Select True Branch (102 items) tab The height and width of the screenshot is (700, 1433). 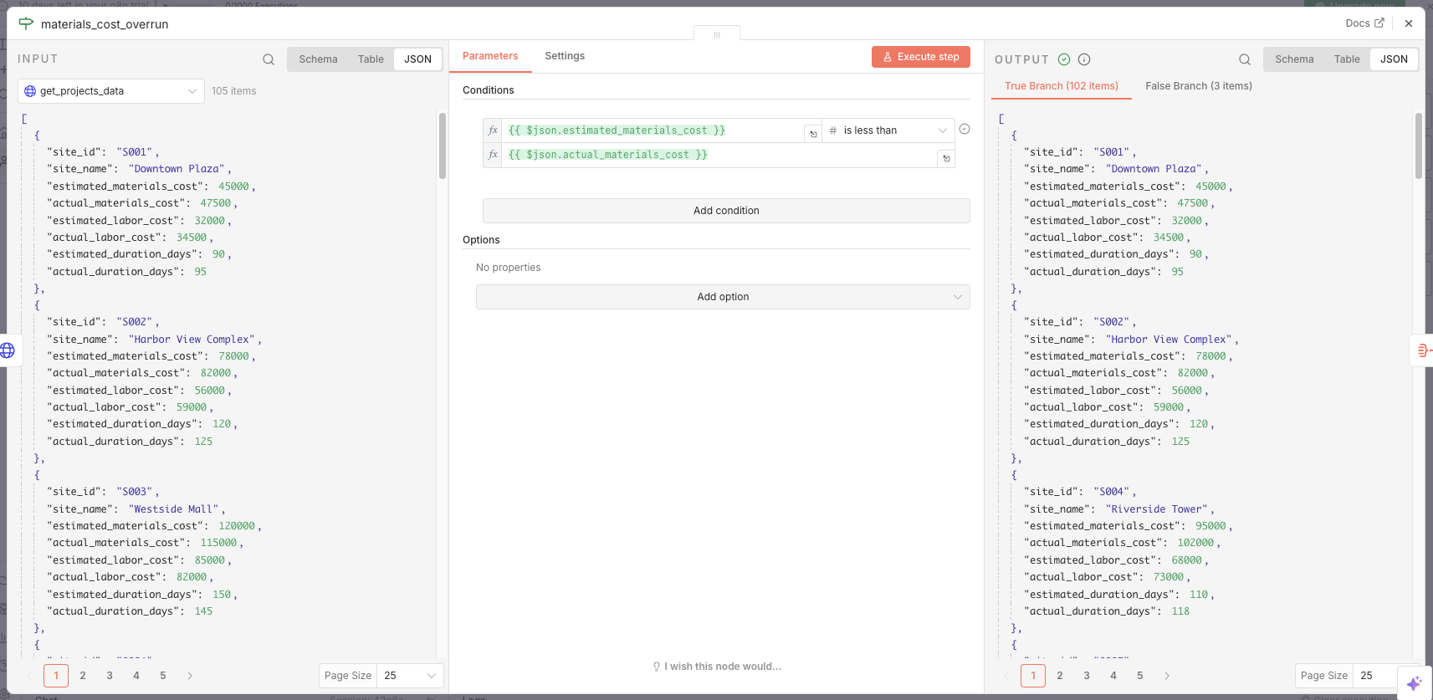tap(1062, 86)
